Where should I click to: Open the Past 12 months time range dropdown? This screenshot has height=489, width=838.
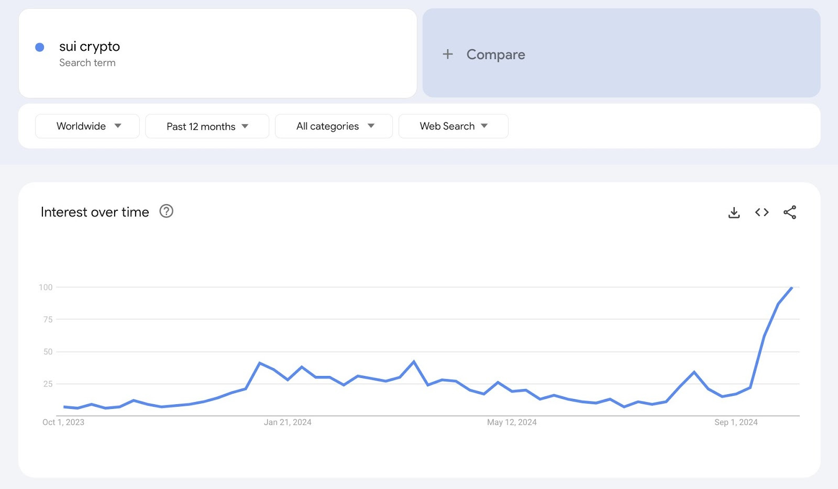(207, 126)
